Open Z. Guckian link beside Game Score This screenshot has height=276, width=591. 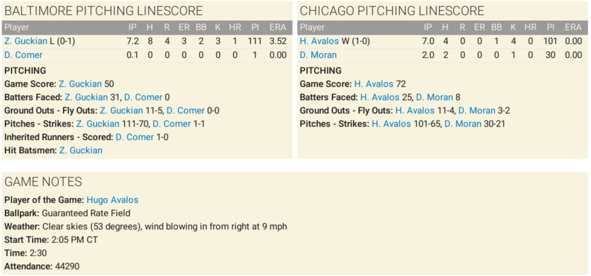pyautogui.click(x=80, y=84)
